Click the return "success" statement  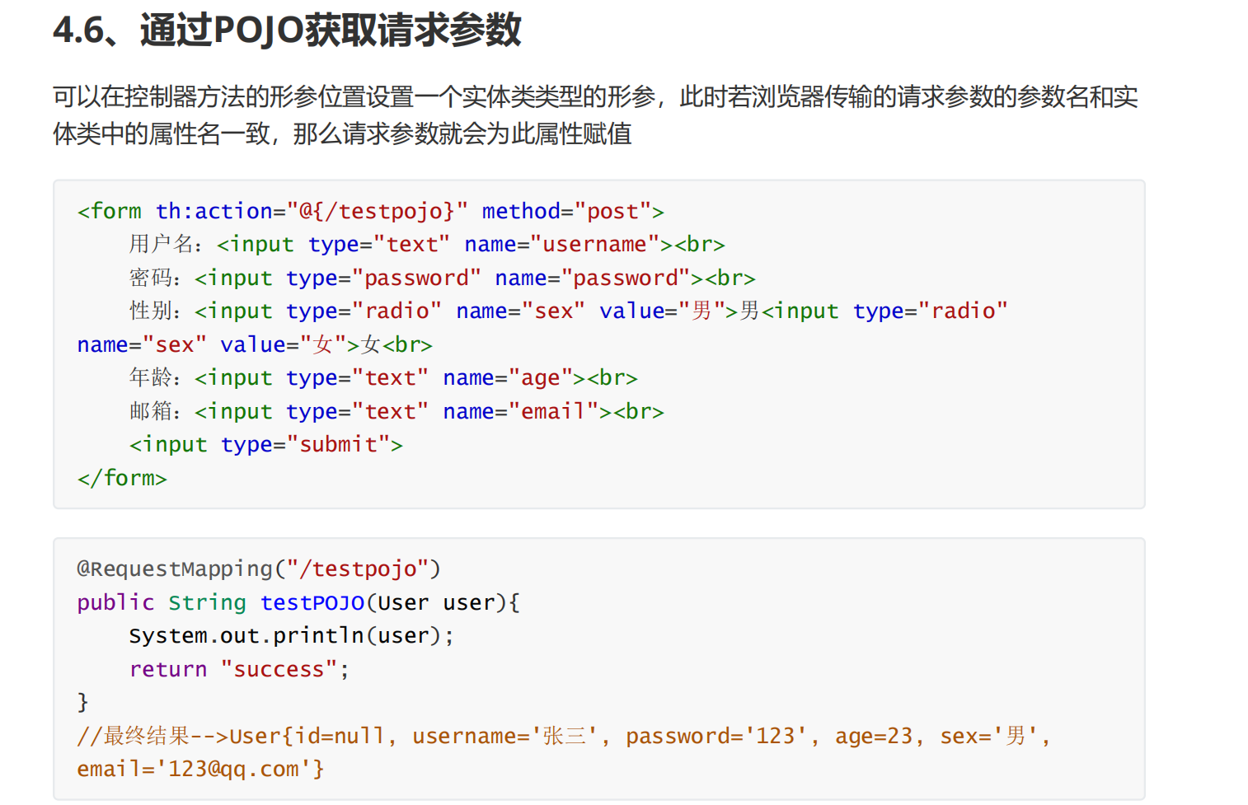(x=239, y=670)
